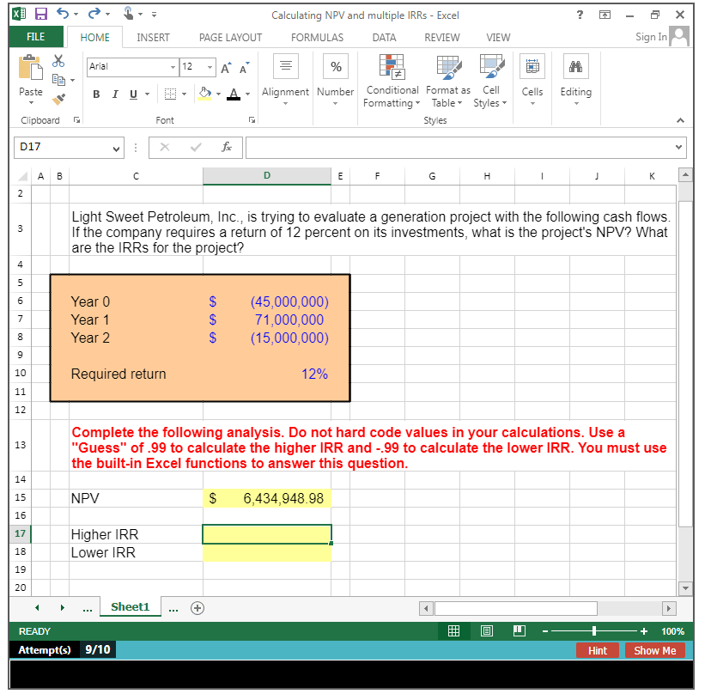Click the Percent Style number icon
The image size is (711, 700).
point(335,67)
